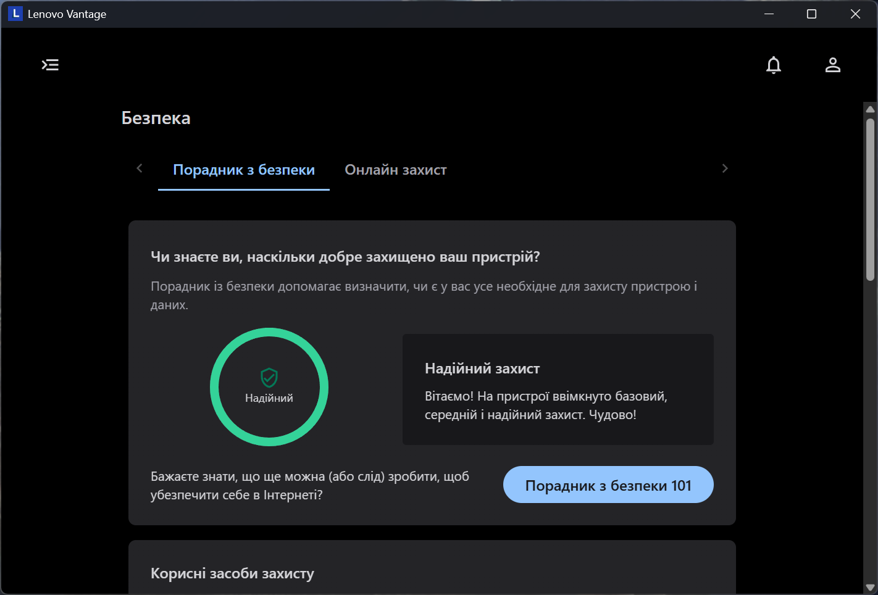
Task: Click the scrollbar down arrow
Action: (x=871, y=588)
